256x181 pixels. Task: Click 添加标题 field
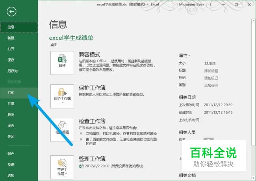coord(211,71)
